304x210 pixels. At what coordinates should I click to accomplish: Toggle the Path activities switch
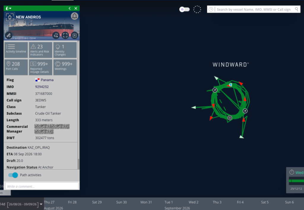(x=13, y=175)
